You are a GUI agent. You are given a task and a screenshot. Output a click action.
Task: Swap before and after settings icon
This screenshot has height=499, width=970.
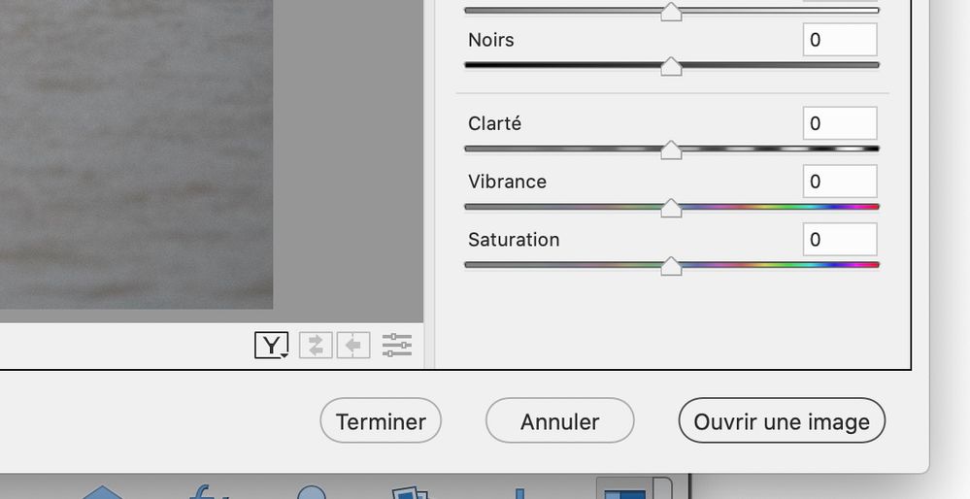pos(317,345)
